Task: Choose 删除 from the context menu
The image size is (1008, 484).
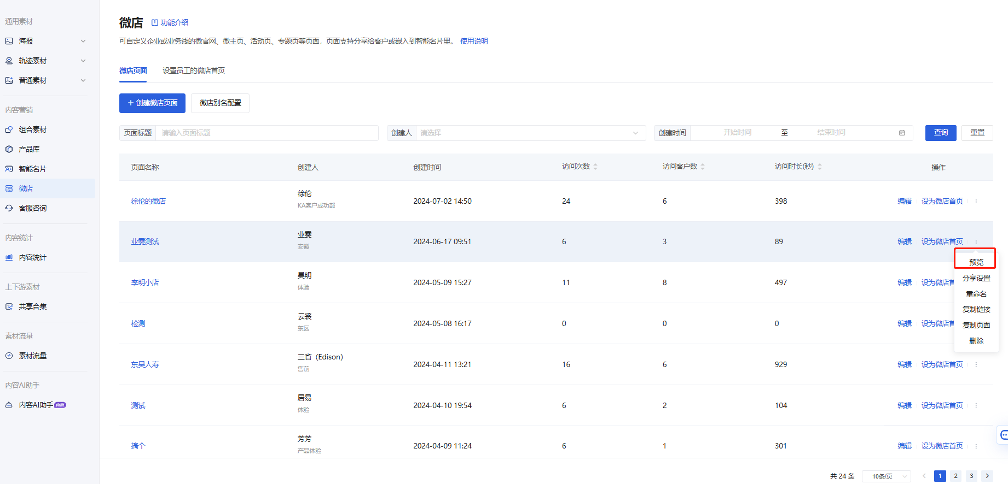Action: pos(976,341)
